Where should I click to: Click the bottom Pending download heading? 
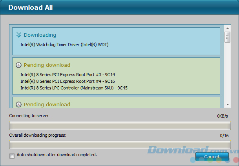pos(47,105)
